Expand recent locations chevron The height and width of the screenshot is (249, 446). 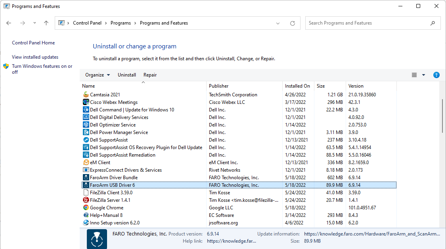[x=34, y=23]
